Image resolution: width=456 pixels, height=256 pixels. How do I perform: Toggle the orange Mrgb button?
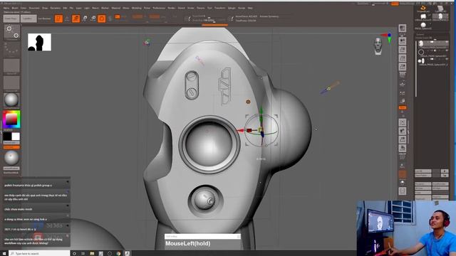117,17
